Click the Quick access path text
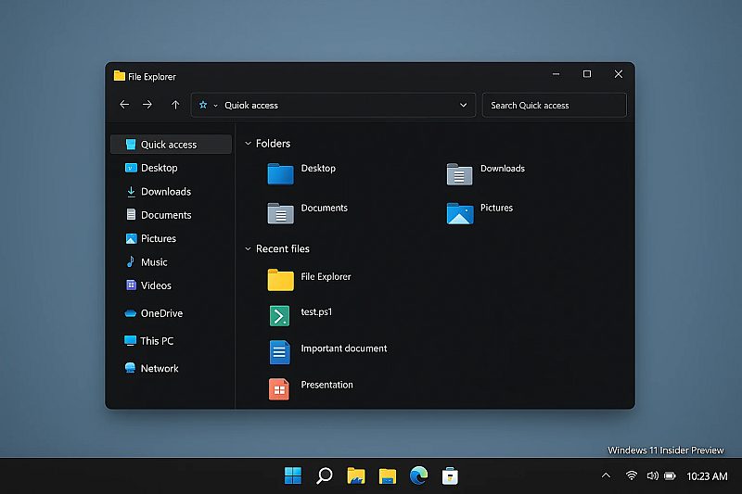Viewport: 742px width, 494px height. (x=251, y=106)
